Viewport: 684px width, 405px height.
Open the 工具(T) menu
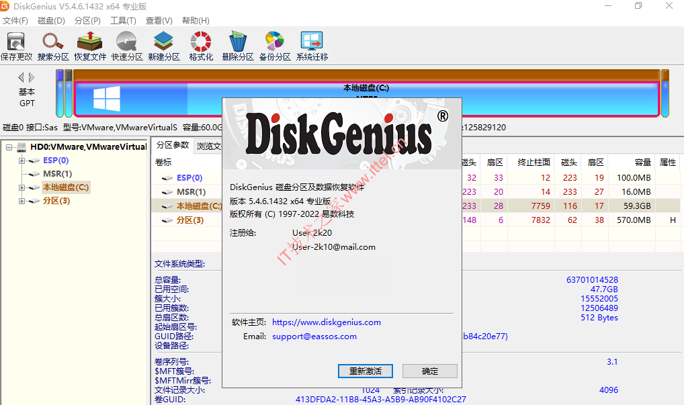pos(122,20)
